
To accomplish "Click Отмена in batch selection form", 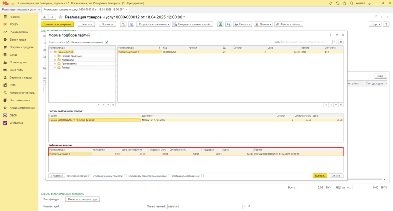I will tap(336, 176).
